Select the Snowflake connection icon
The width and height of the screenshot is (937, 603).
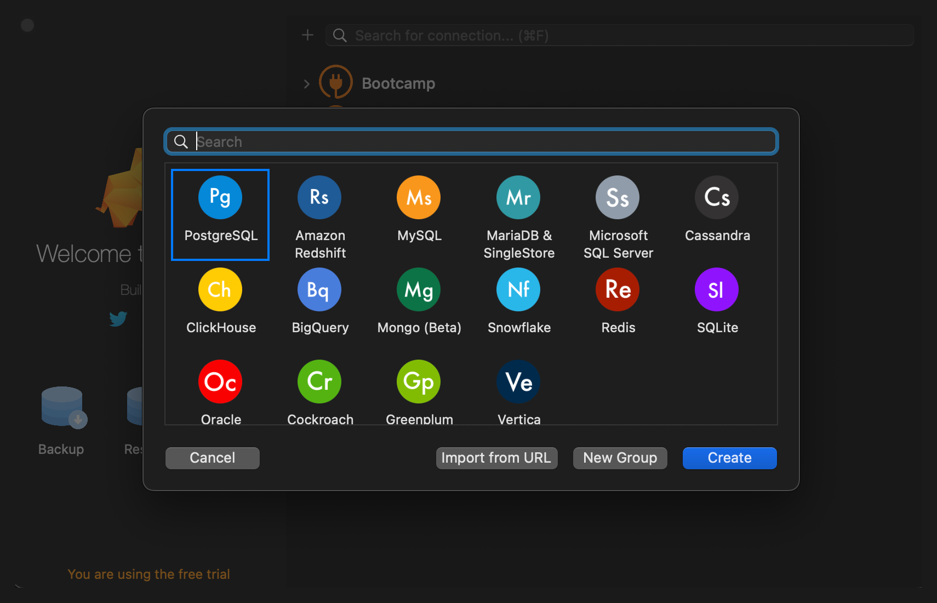pyautogui.click(x=518, y=290)
